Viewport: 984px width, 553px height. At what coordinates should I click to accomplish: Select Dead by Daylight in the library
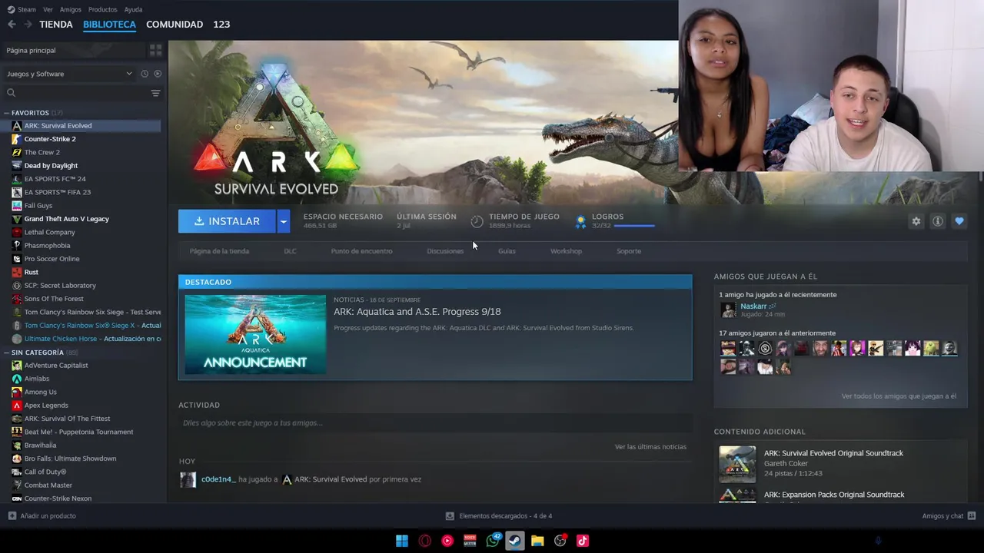tap(51, 166)
